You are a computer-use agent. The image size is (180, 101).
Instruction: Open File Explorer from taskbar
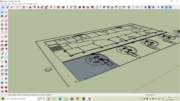point(66,98)
